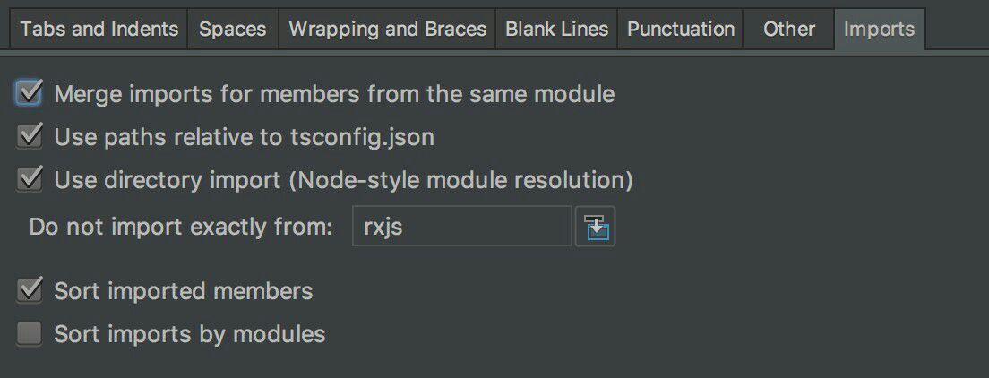Viewport: 989px width, 378px height.
Task: Go to the Wrapping and Braces tab
Action: [387, 29]
